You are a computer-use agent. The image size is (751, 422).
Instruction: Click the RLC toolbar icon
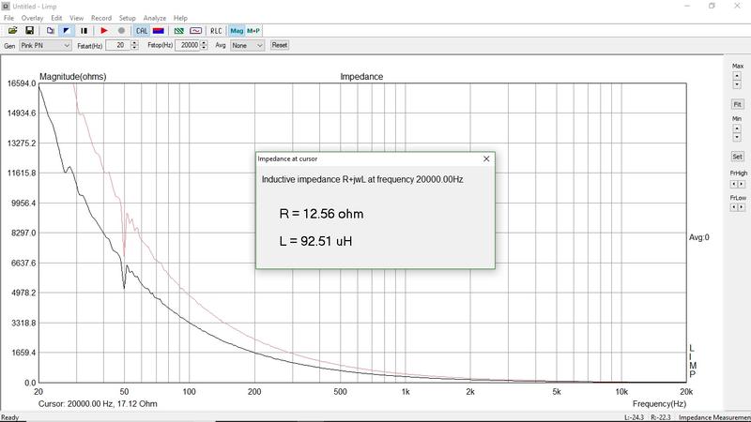[215, 30]
